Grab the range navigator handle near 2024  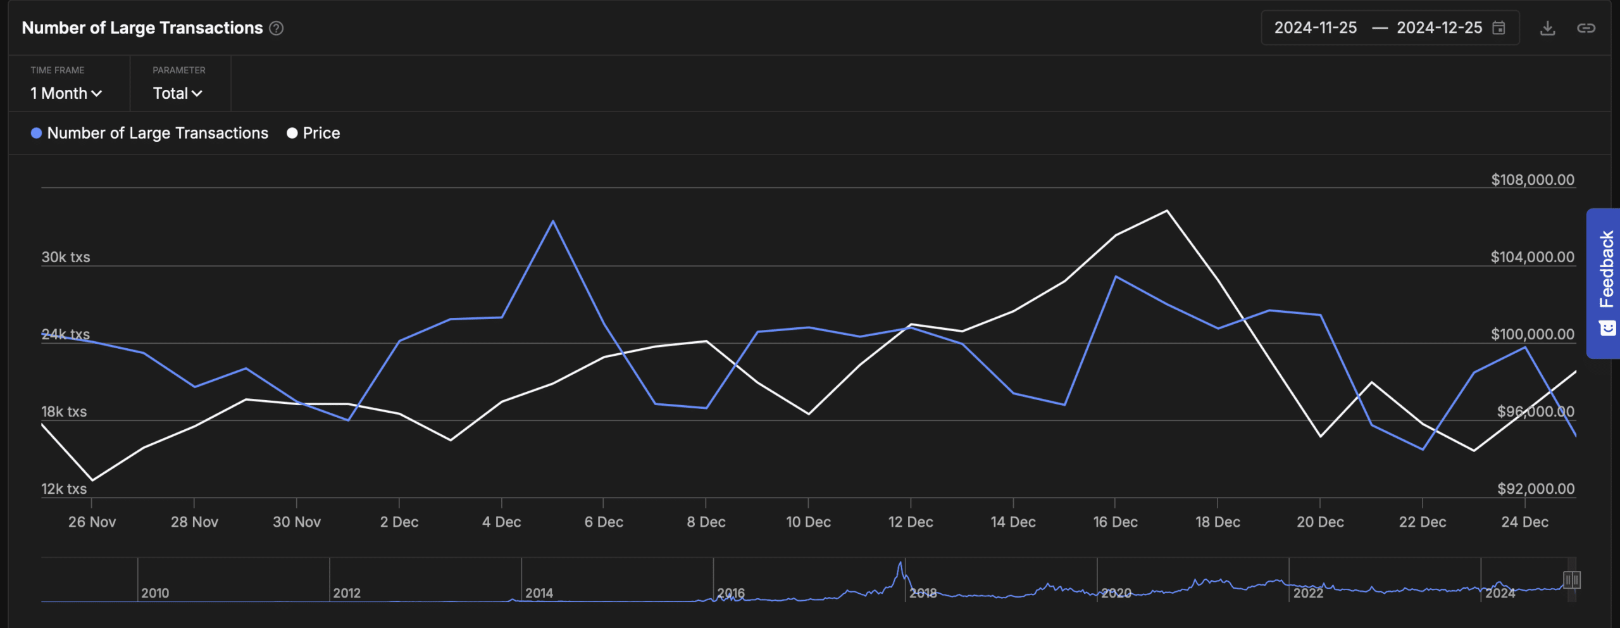coord(1571,579)
